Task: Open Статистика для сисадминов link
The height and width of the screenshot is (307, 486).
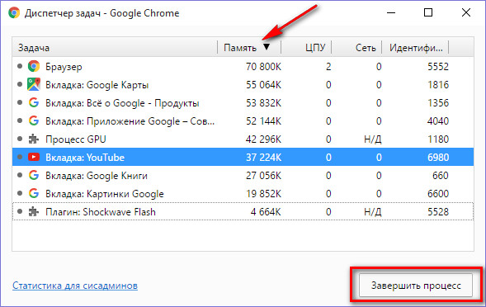Action: point(75,286)
